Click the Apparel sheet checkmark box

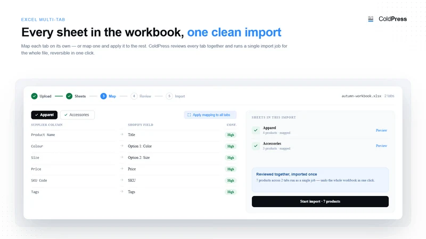(256, 130)
